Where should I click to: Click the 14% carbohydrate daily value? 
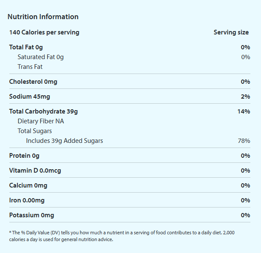[x=244, y=111]
